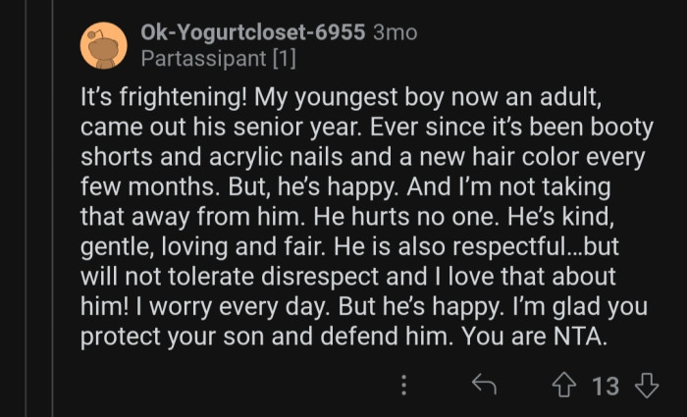The image size is (687, 417).
Task: Click the reply arrow icon
Action: (484, 386)
